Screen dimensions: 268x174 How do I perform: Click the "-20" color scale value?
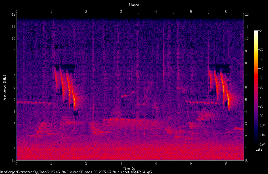(x=261, y=50)
